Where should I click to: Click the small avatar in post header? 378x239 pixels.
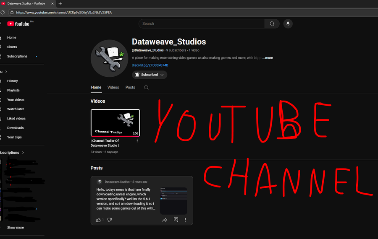[99, 182]
